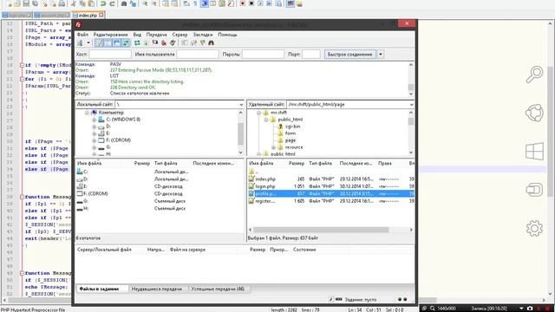Open Удаленный сайт path dropdown
This screenshot has height=312, width=555.
(411, 105)
